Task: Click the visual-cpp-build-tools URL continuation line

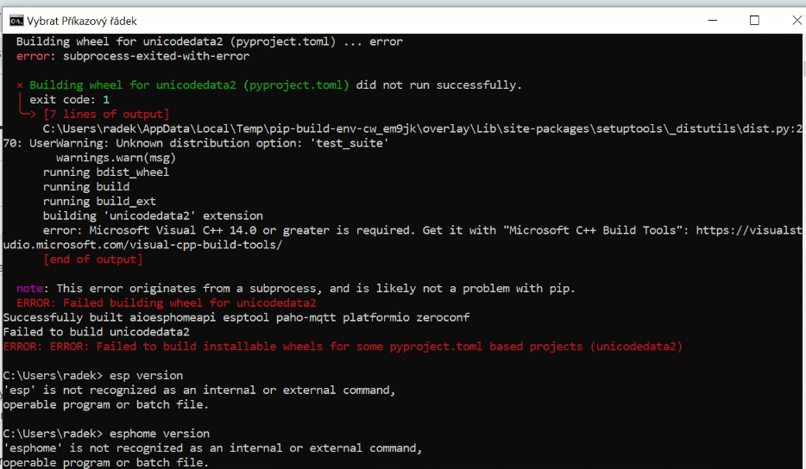Action: (142, 245)
